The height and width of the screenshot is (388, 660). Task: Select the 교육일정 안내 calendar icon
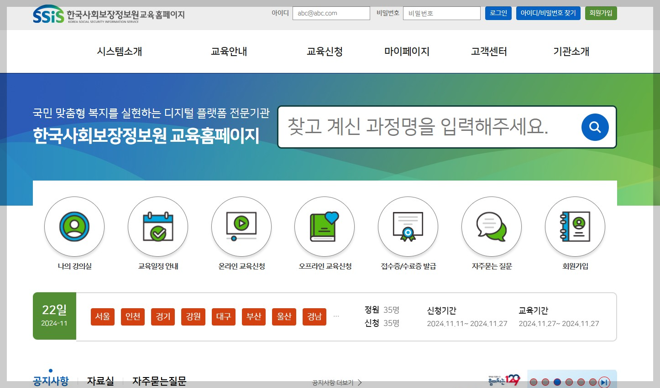coord(157,227)
